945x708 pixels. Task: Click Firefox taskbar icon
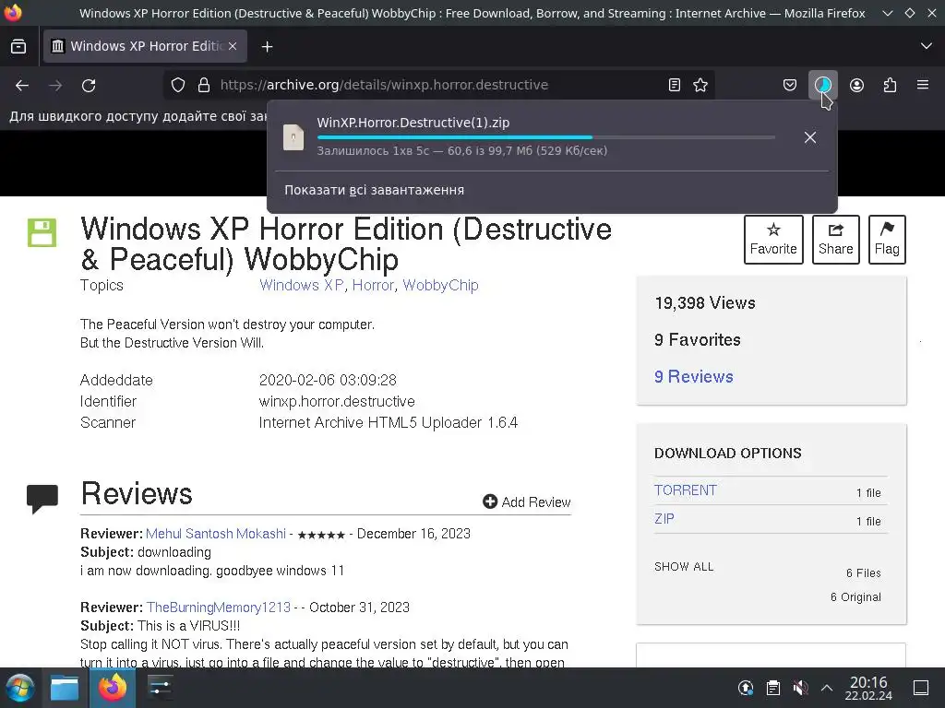(x=112, y=688)
